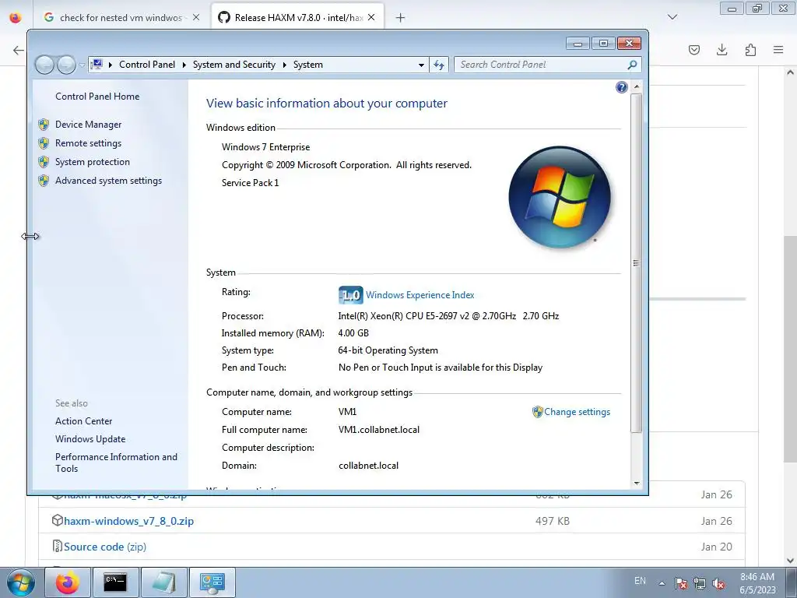This screenshot has width=797, height=598.
Task: Click the network tray icon
Action: click(x=700, y=583)
